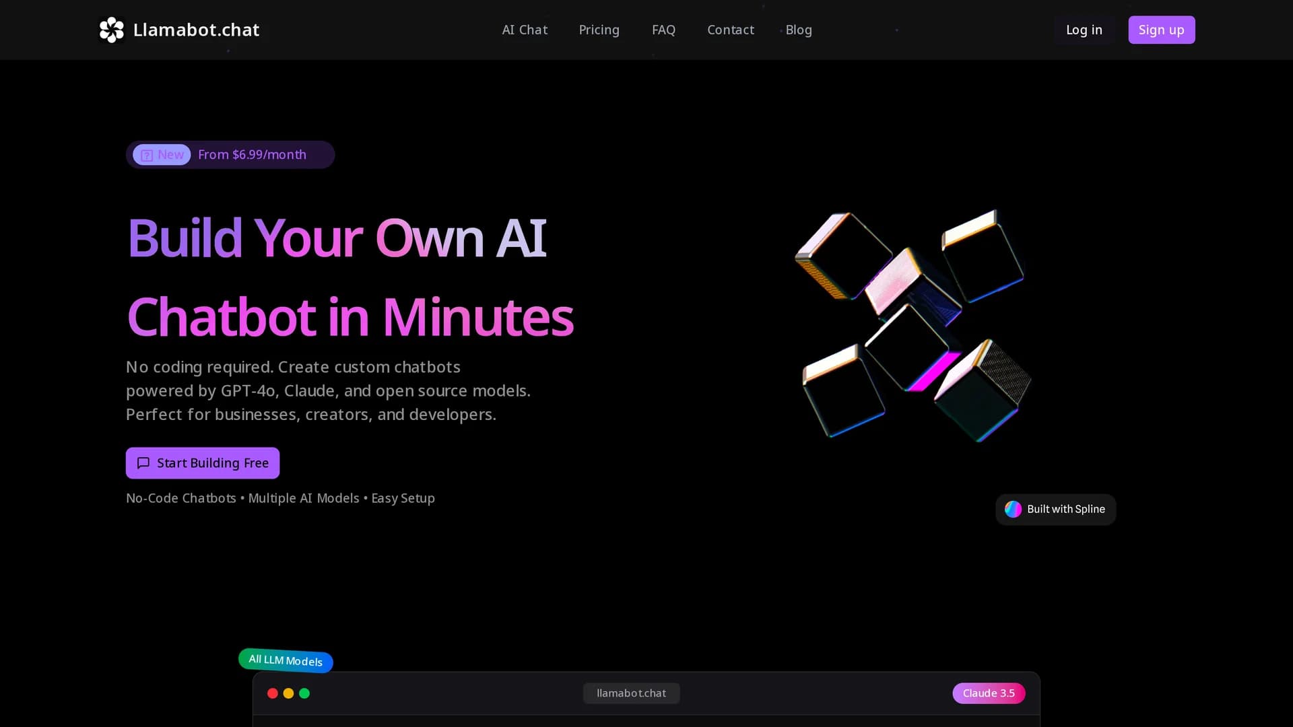Click the chat bubble icon in Start Building
This screenshot has height=727, width=1293.
pos(143,463)
